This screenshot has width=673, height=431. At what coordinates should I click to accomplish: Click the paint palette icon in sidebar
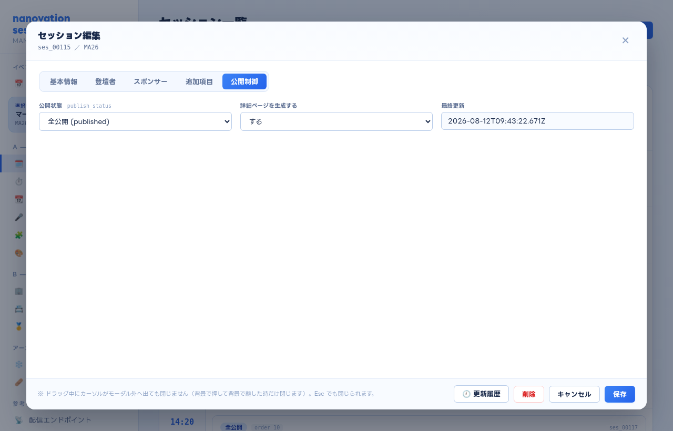tap(19, 253)
